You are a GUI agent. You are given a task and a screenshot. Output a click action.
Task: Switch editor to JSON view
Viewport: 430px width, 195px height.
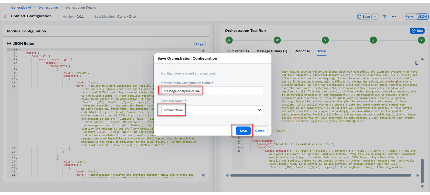422,17
